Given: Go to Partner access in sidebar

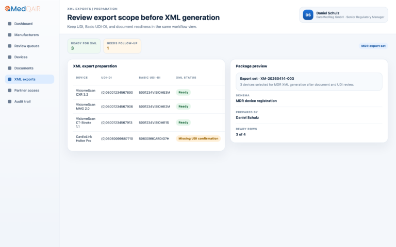Looking at the screenshot, I should (29, 90).
